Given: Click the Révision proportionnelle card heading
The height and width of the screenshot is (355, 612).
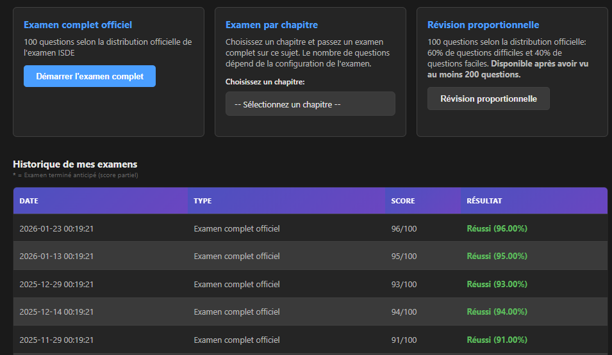Looking at the screenshot, I should (483, 25).
